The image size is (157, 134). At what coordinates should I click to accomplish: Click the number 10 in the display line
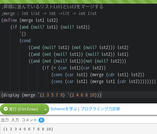(x=92, y=95)
